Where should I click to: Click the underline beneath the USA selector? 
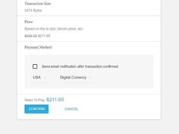(40, 82)
